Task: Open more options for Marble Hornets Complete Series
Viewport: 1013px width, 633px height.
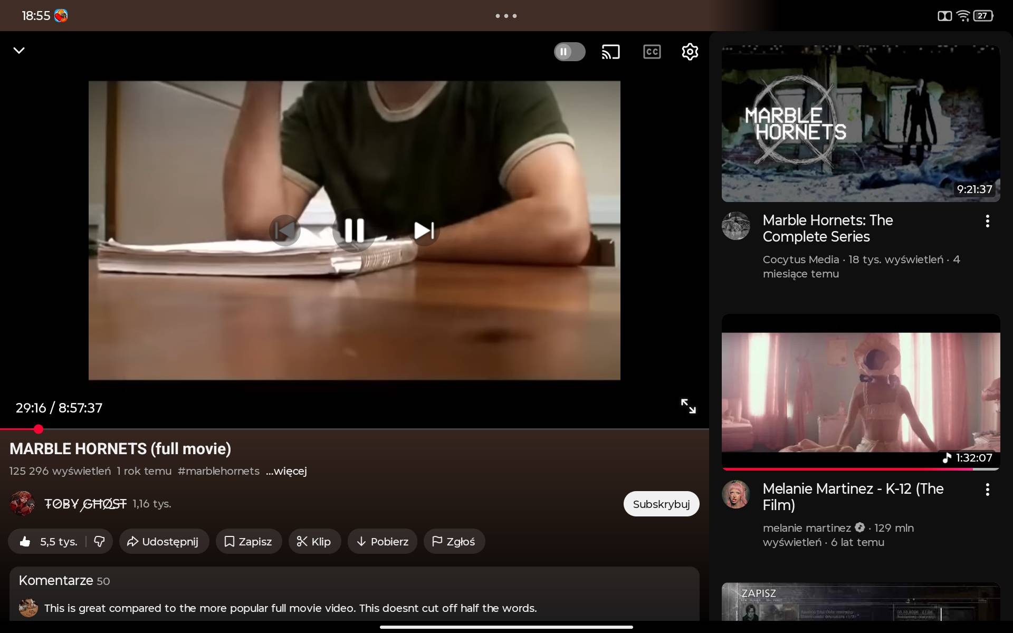Action: (x=987, y=221)
